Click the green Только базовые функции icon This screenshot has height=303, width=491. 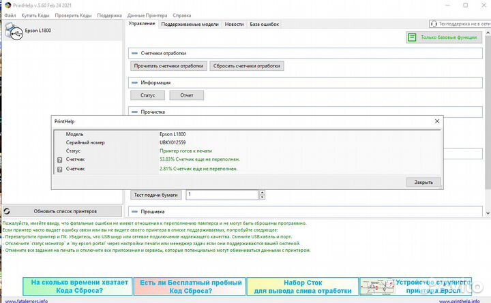[x=412, y=38]
